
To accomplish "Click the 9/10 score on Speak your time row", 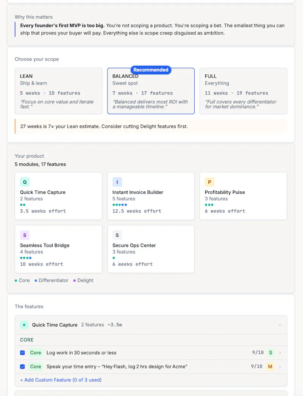I will [256, 366].
